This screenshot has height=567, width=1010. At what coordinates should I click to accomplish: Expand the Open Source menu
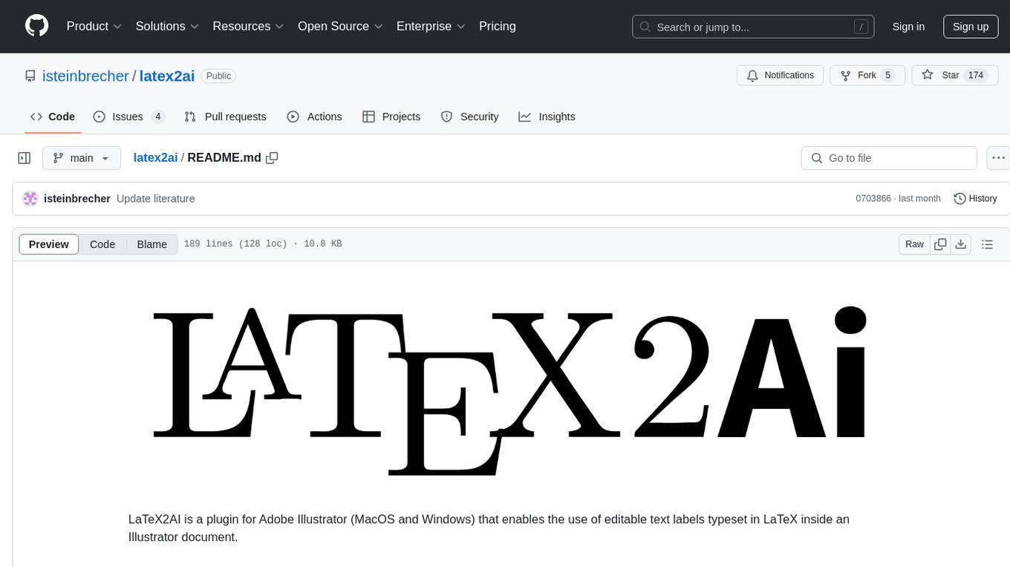pyautogui.click(x=340, y=26)
